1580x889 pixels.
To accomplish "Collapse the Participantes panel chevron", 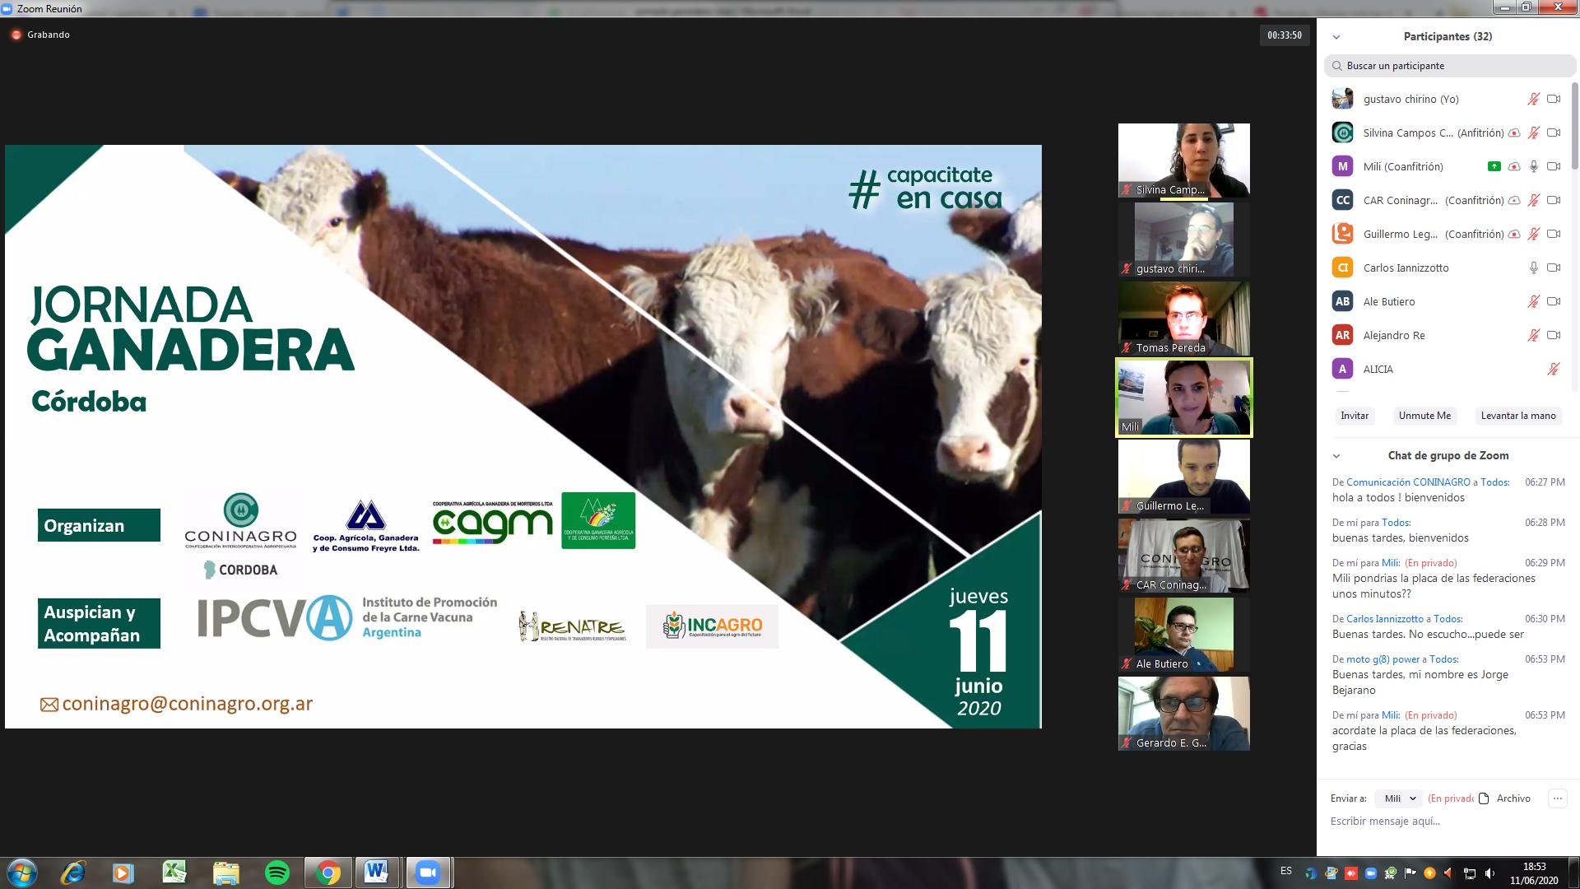I will (1336, 37).
